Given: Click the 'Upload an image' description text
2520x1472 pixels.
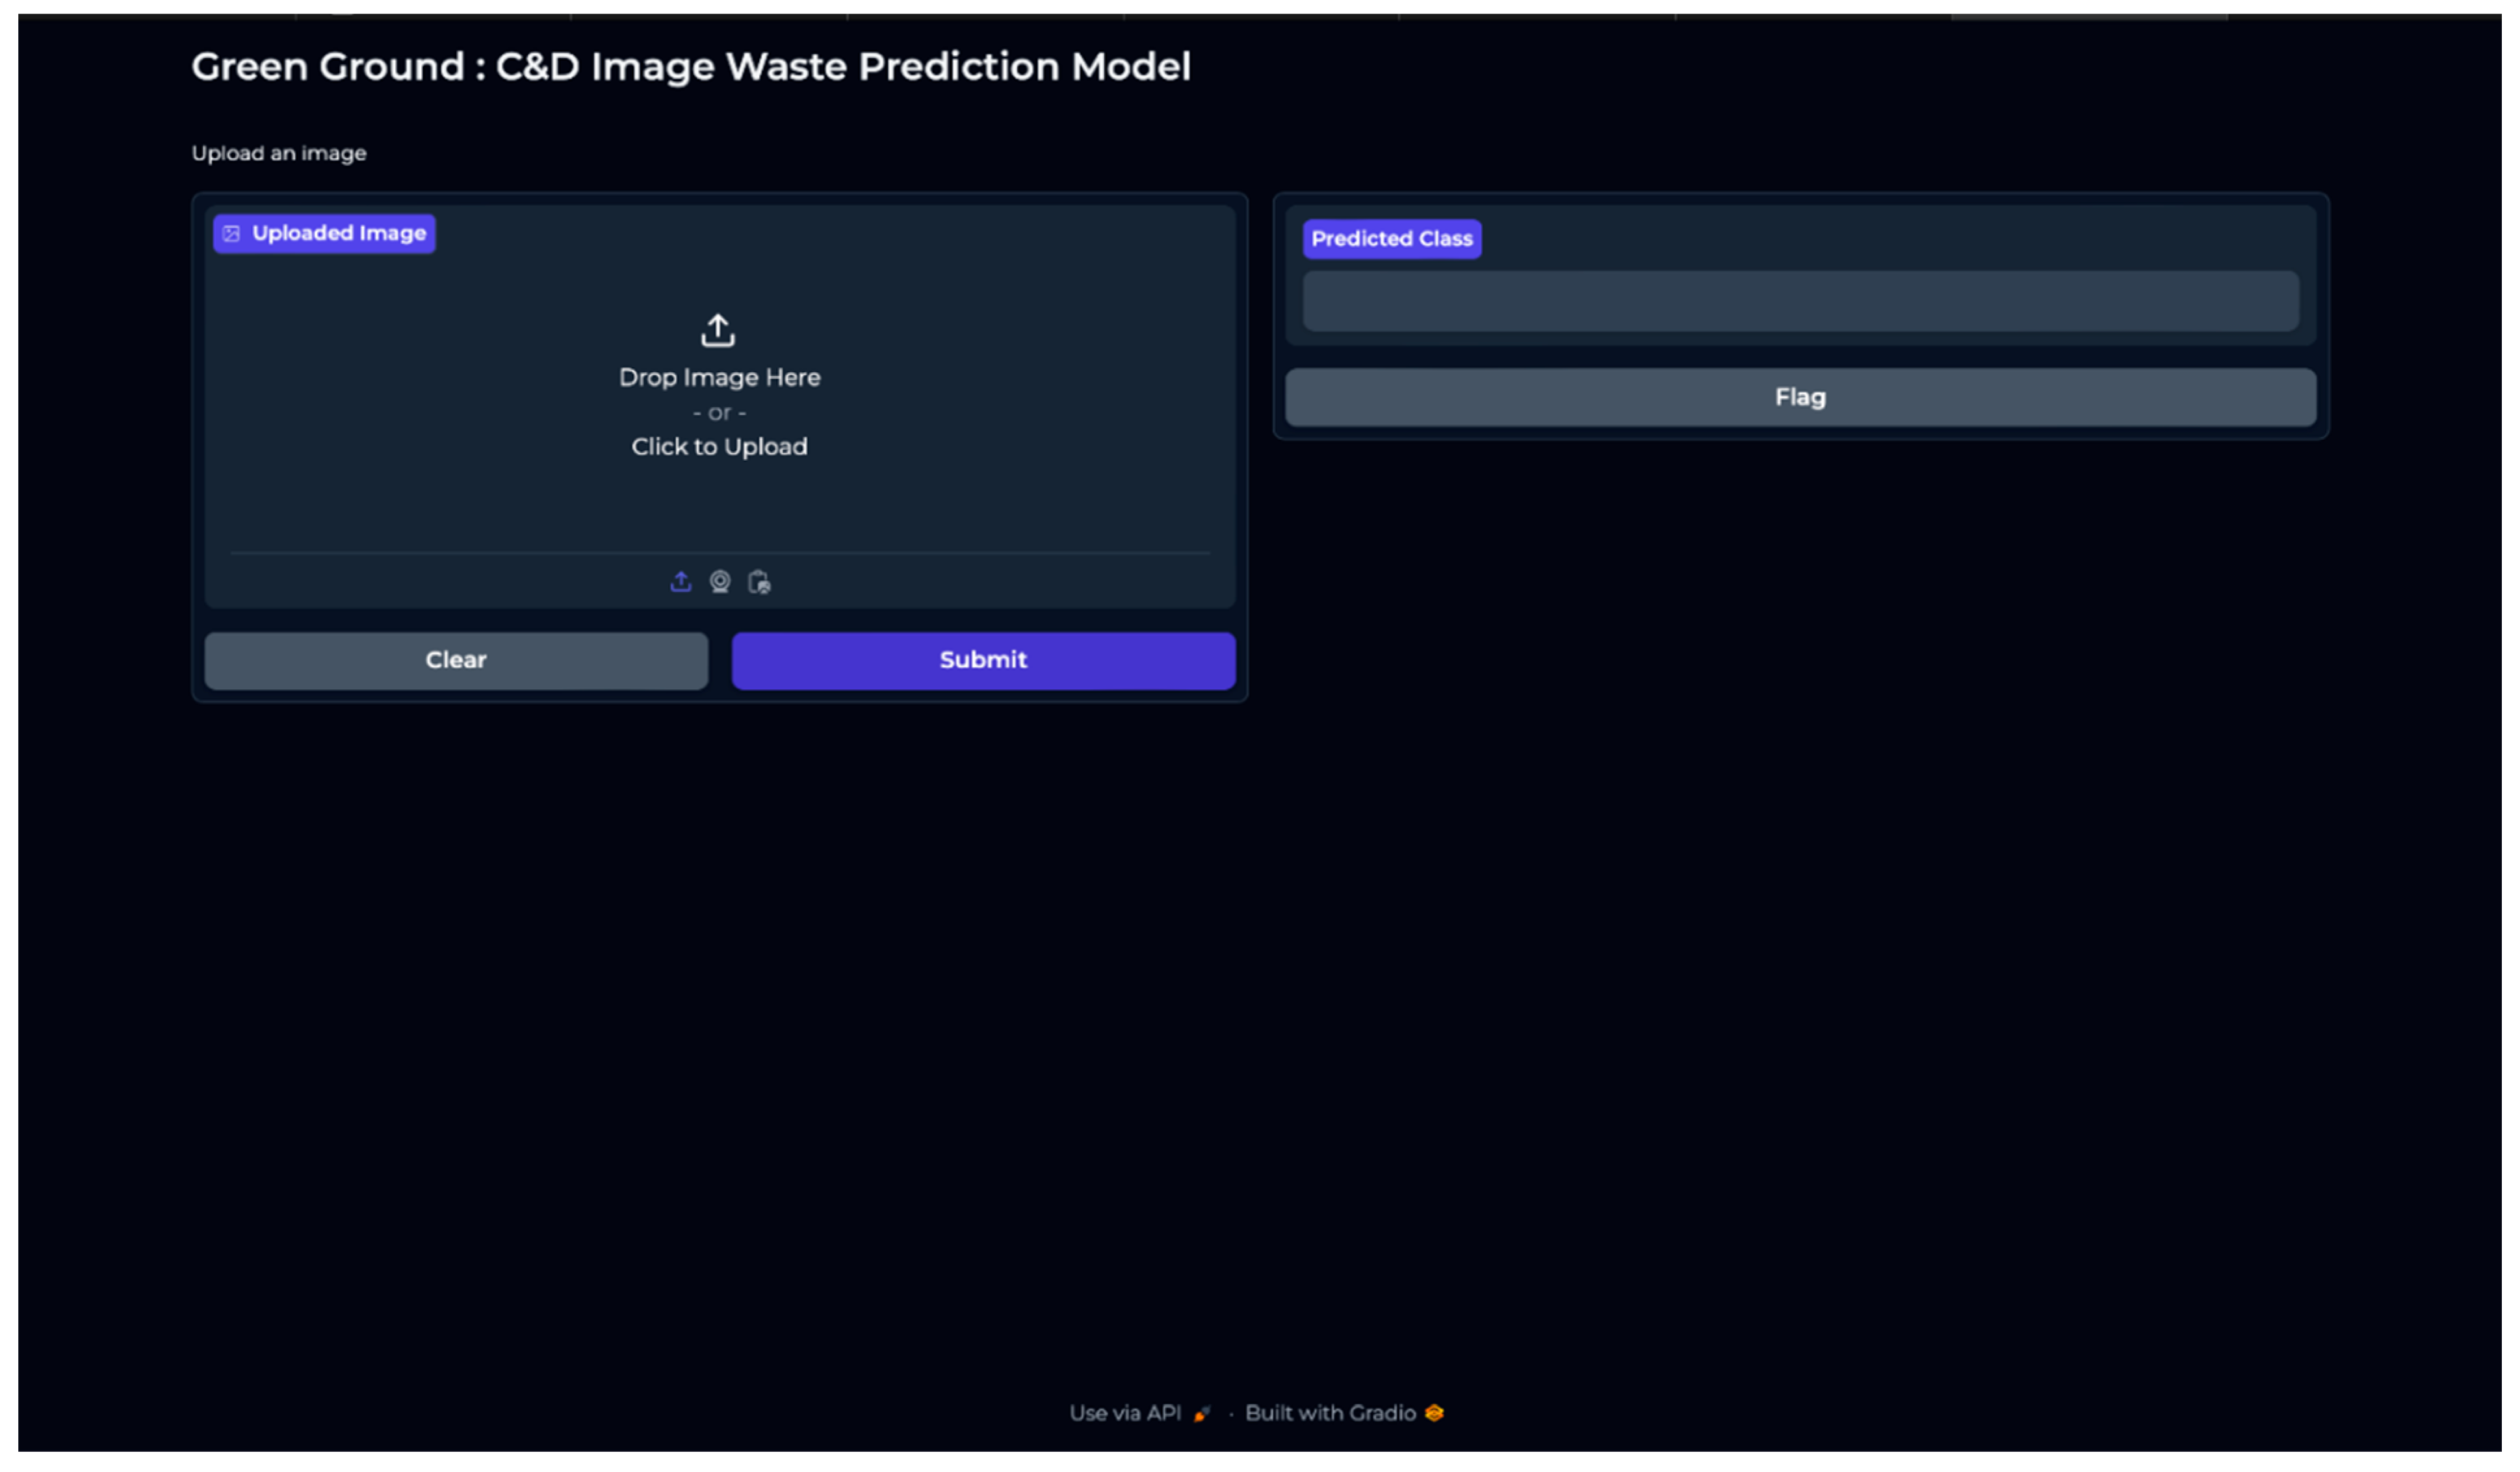Looking at the screenshot, I should click(279, 154).
